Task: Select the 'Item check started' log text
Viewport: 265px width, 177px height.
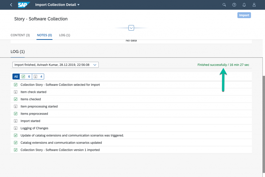Action: 33,92
